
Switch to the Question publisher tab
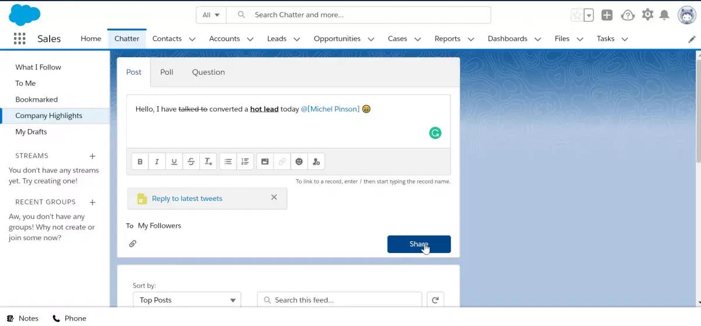coord(208,72)
